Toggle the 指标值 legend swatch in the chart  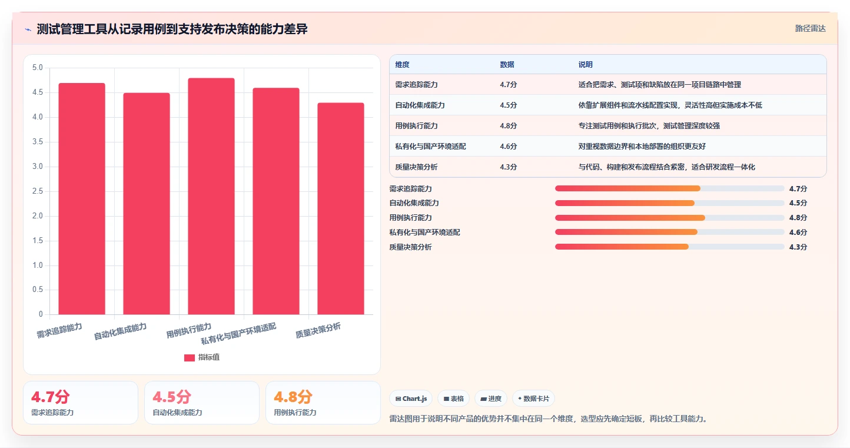[x=190, y=357]
